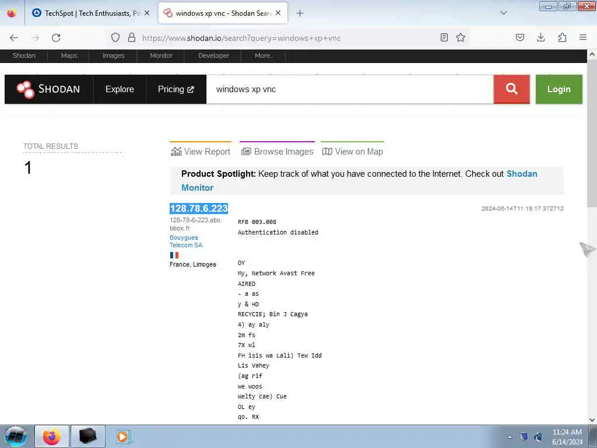Image resolution: width=597 pixels, height=448 pixels.
Task: Open the taskbar clock and date
Action: [567, 437]
